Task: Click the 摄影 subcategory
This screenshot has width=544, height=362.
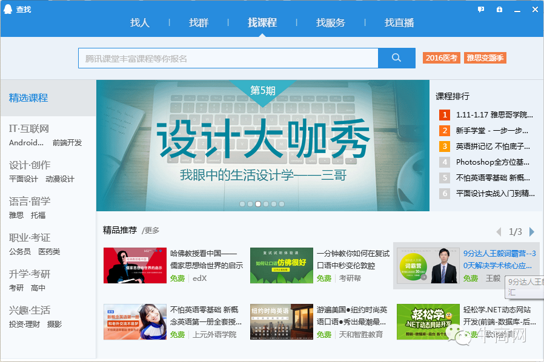Action: [55, 324]
